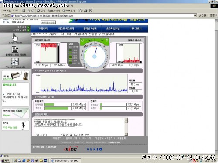Go to Home via house icon

[x=33, y=10]
